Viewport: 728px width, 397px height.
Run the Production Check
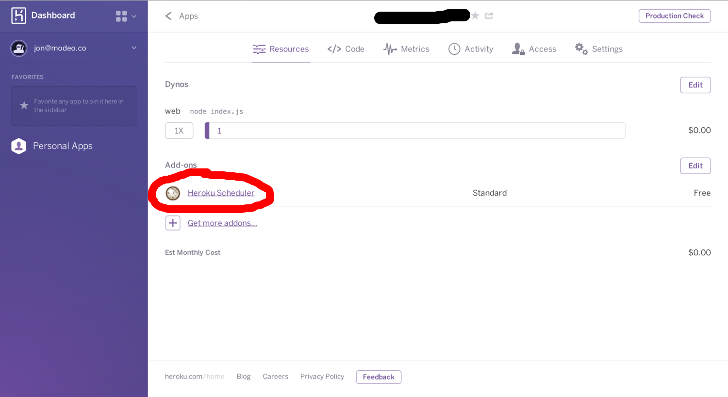pyautogui.click(x=675, y=16)
